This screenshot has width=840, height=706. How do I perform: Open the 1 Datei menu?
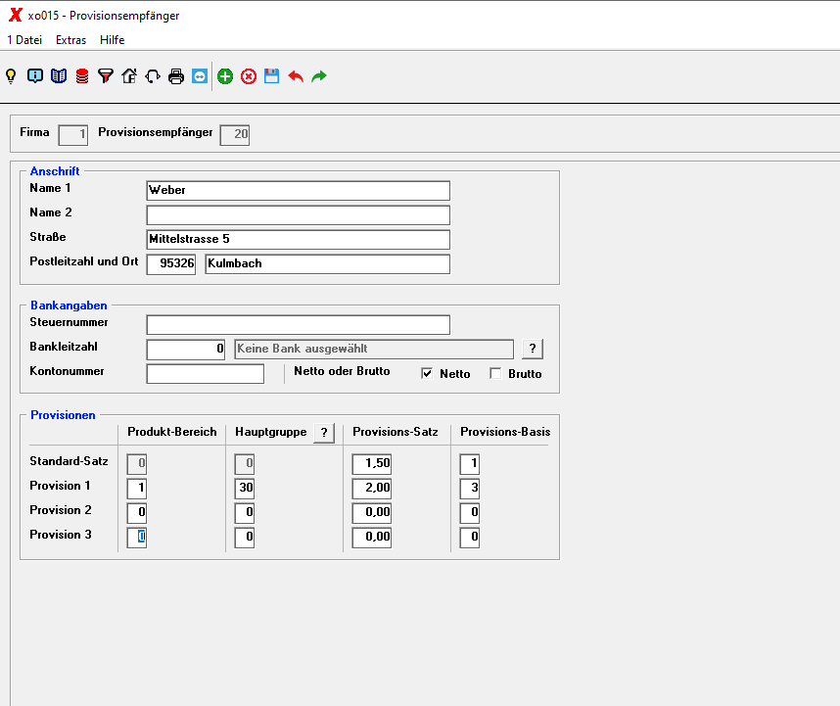pos(24,40)
